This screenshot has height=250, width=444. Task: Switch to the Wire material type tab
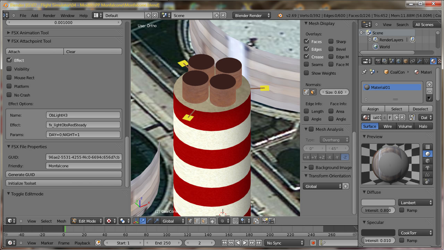click(387, 126)
